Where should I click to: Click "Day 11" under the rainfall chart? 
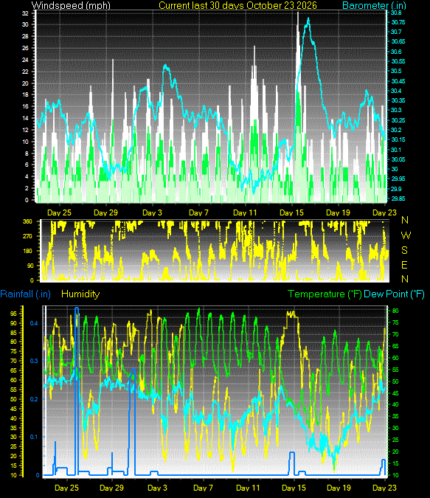click(x=248, y=488)
